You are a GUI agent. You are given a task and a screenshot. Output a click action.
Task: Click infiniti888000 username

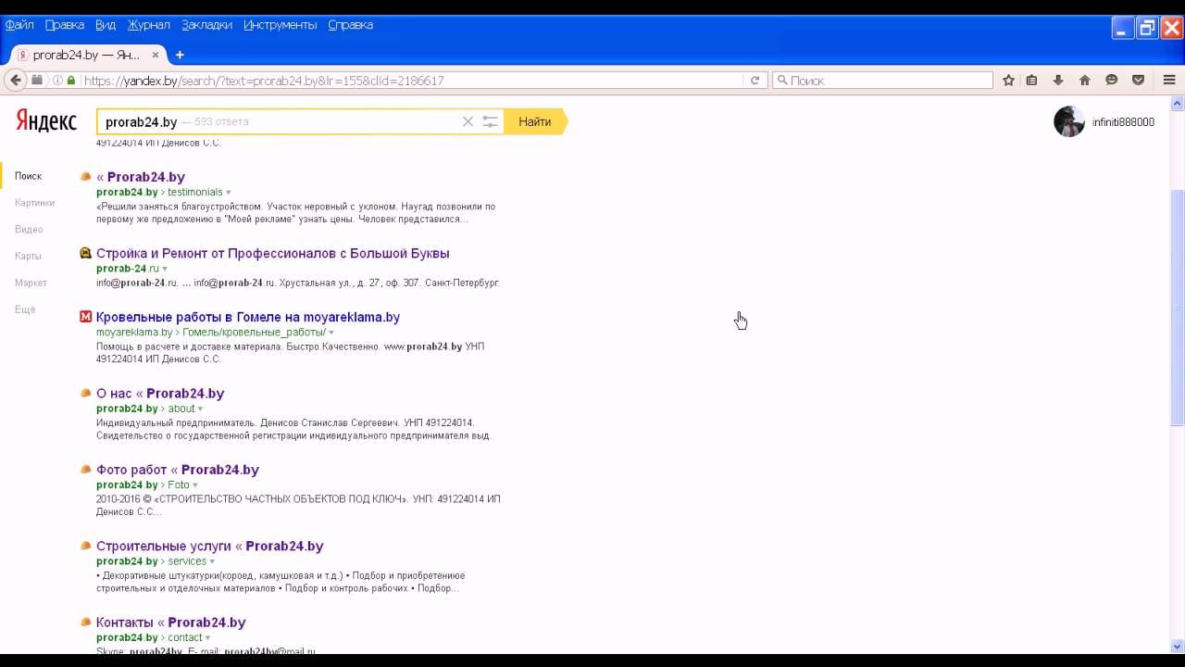click(x=1123, y=122)
